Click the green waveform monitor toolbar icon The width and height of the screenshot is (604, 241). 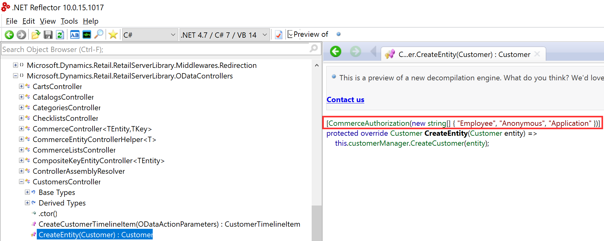[87, 35]
